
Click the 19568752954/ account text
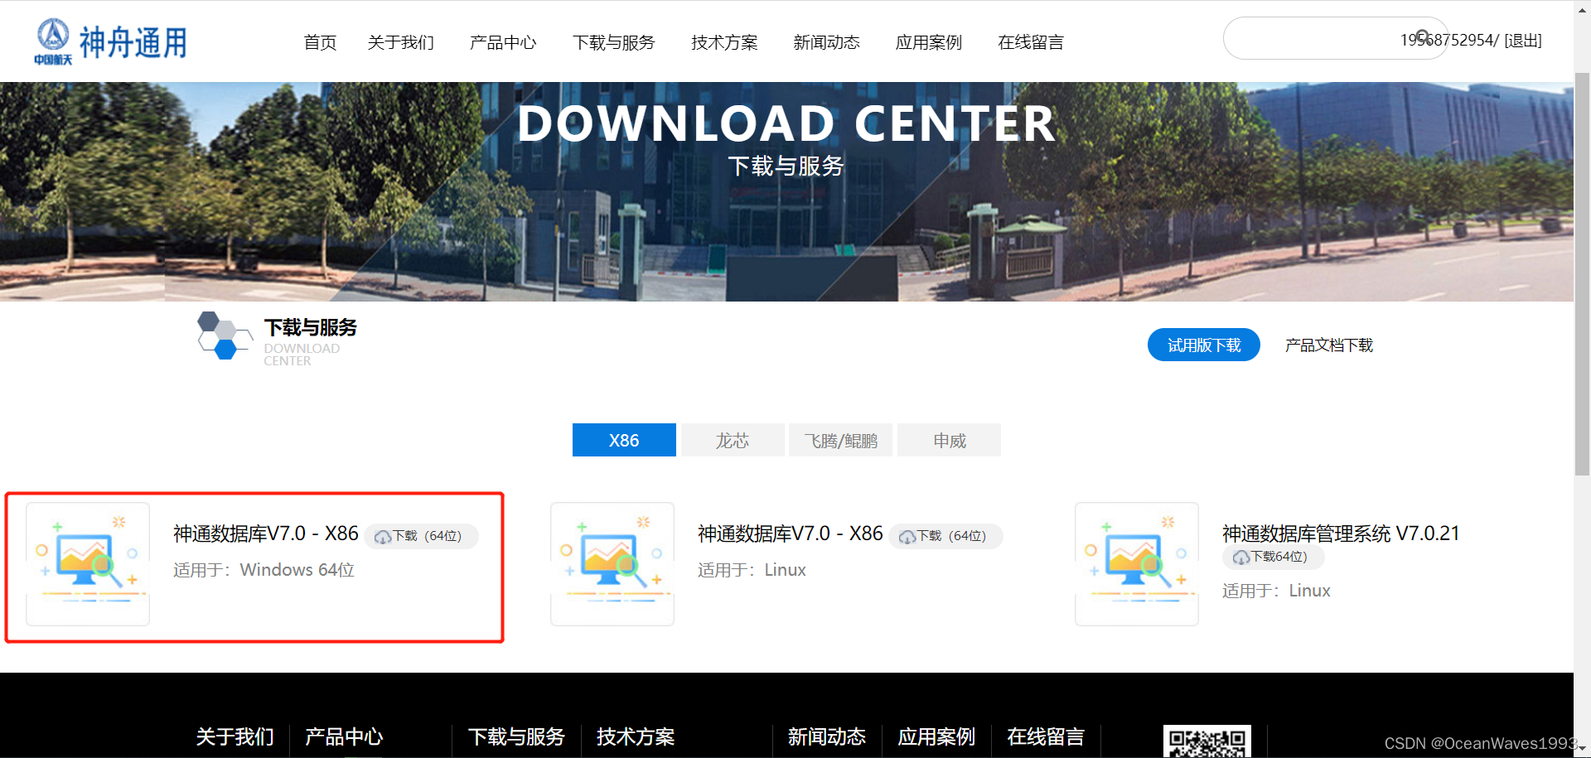[x=1449, y=41]
